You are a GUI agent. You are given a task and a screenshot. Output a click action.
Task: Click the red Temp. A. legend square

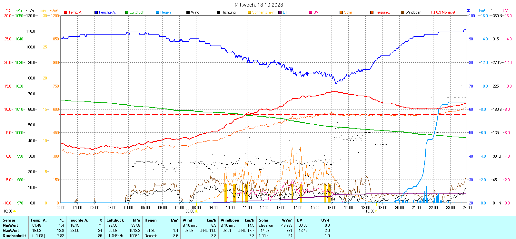click(65, 12)
